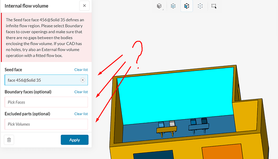Select the wireframe view mode icon
This screenshot has height=159, width=278.
pos(200,6)
